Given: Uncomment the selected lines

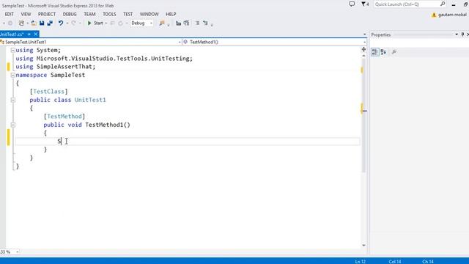Looking at the screenshot, I should coord(205,23).
